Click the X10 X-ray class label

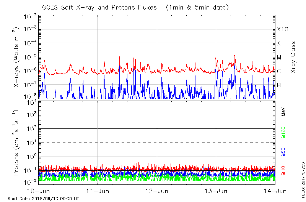tap(282, 29)
